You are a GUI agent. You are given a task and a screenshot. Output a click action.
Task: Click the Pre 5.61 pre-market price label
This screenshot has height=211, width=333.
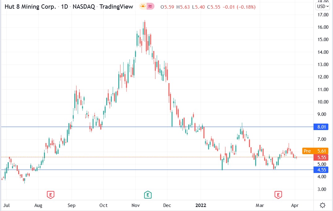[315, 151]
